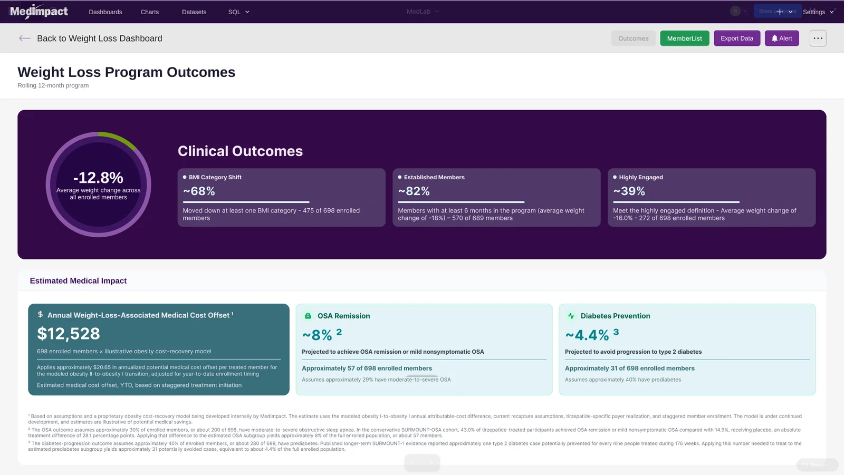Expand the SQL dropdown

tap(239, 12)
